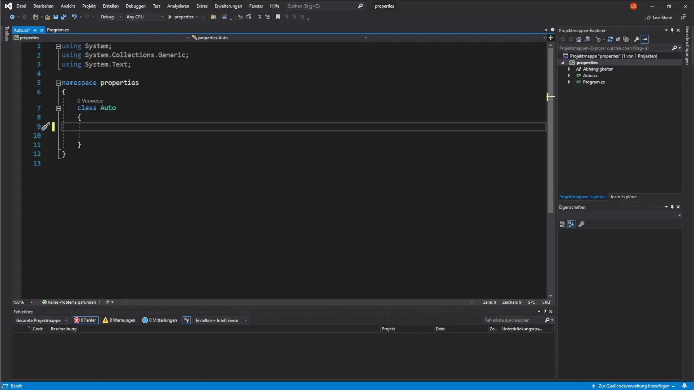The height and width of the screenshot is (390, 694).
Task: Click the Home icon in Projektmappen-Explorer
Action: pos(579,39)
